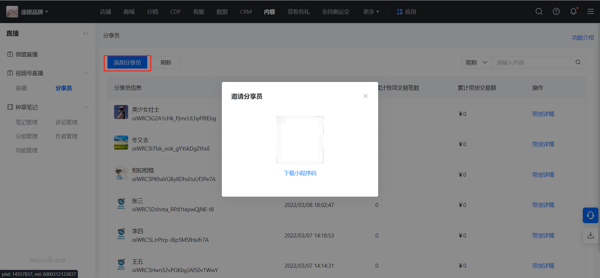
Task: Open the CRM menu
Action: coord(246,12)
